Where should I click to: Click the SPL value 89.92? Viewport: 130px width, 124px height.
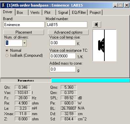tap(69, 98)
